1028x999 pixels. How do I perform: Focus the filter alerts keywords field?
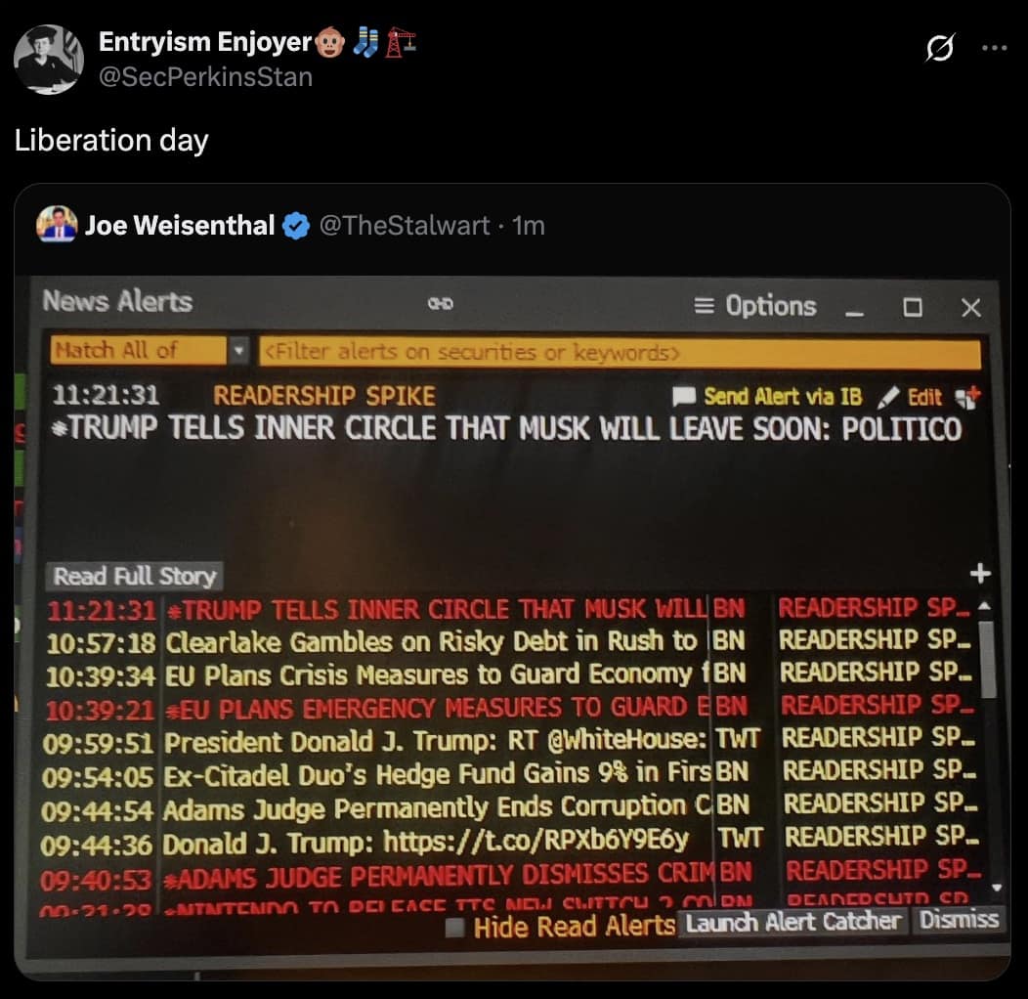tap(620, 352)
